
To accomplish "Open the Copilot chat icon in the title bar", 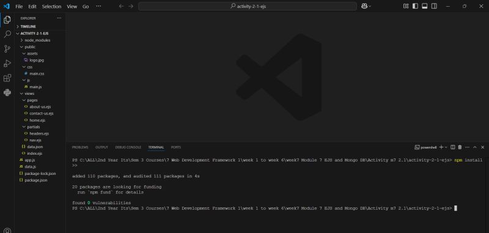I will [364, 6].
